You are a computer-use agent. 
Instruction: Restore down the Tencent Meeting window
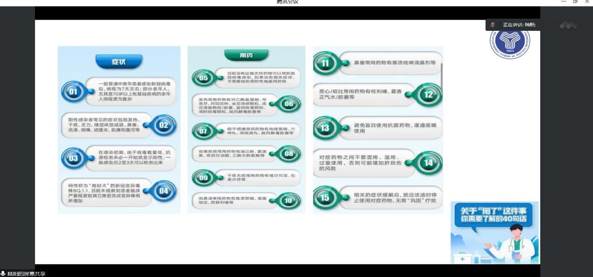click(575, 2)
